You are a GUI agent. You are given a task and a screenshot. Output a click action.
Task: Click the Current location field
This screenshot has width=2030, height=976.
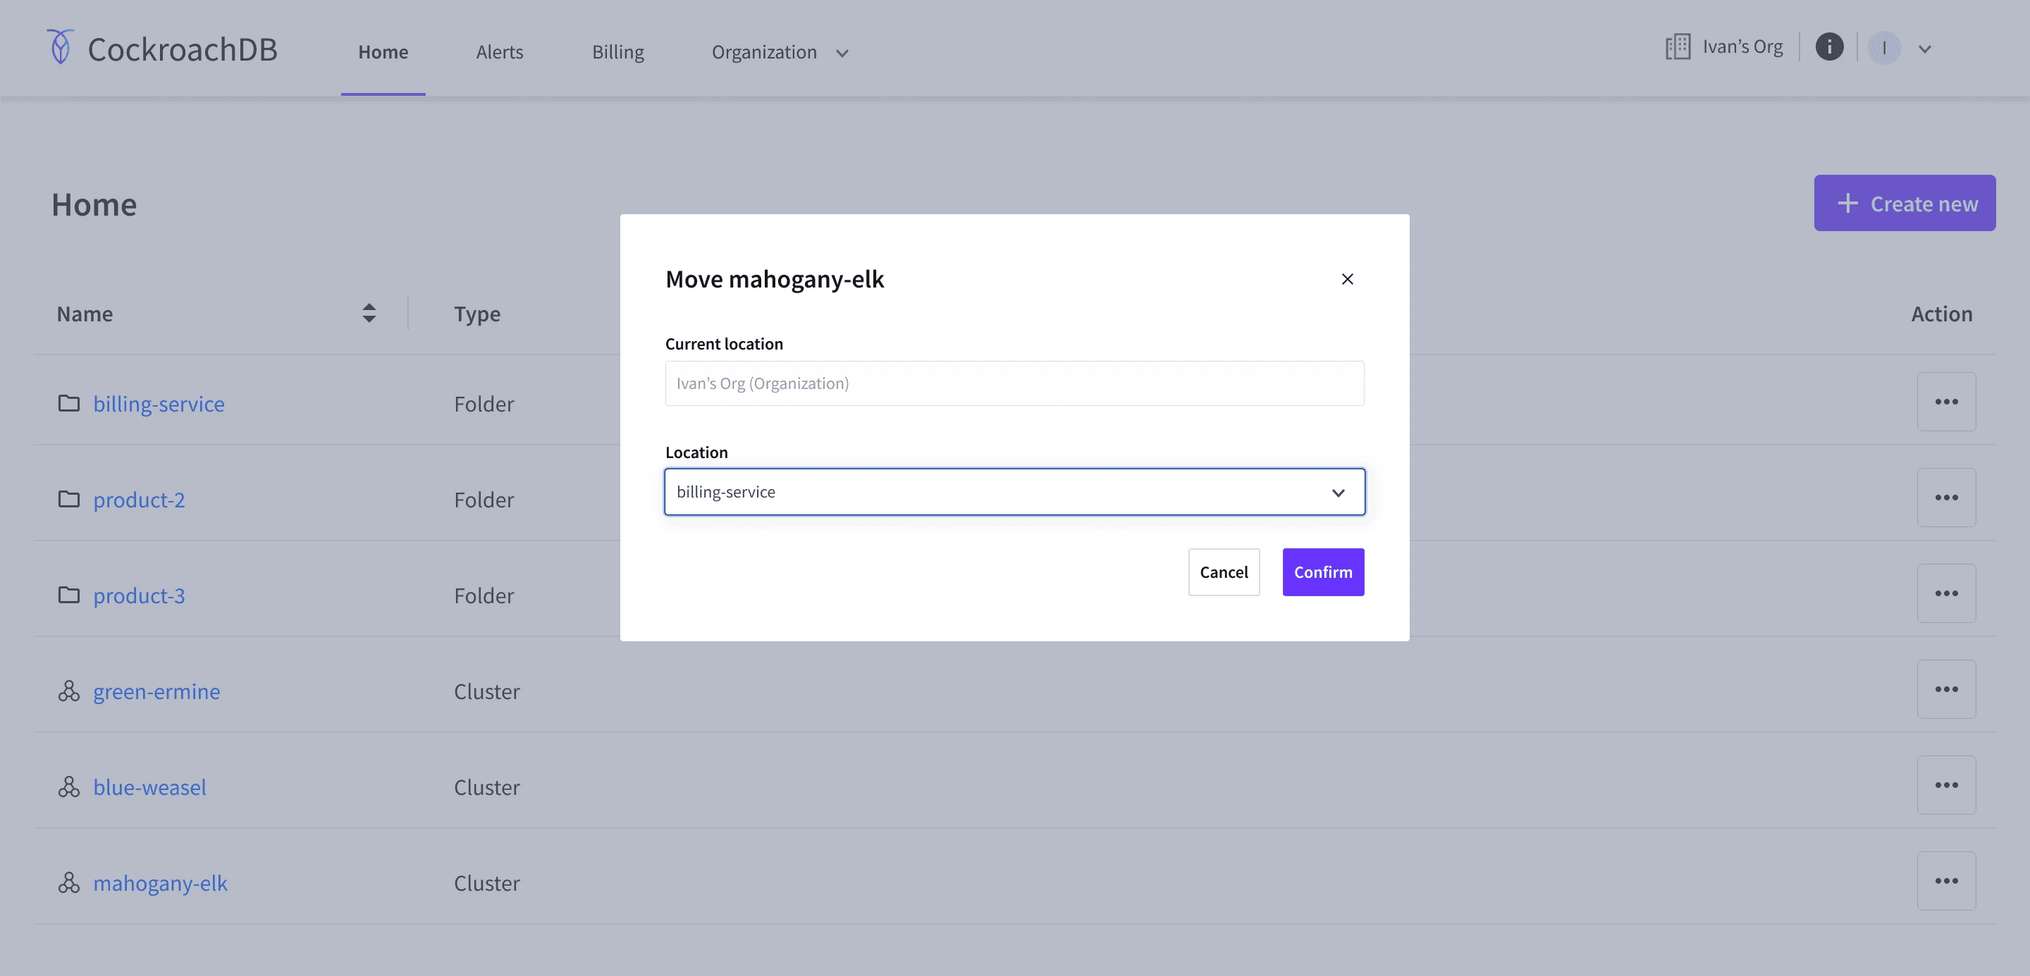1014,383
